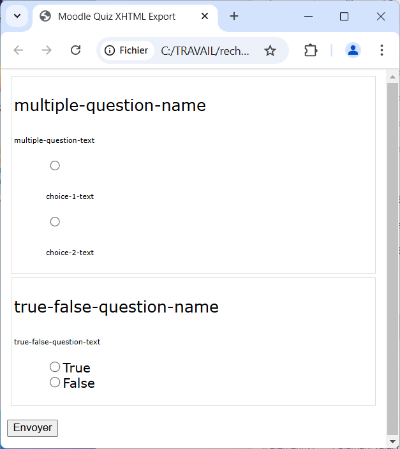The image size is (400, 449).
Task: Expand the tab search dropdown chevron
Action: point(17,17)
